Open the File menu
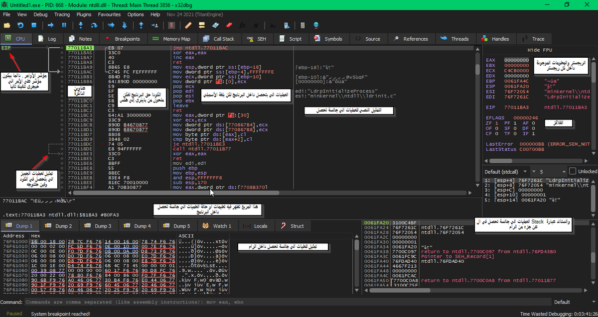 click(x=7, y=14)
